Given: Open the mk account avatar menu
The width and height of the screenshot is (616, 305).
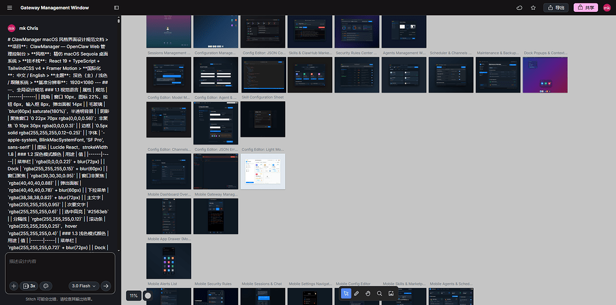Looking at the screenshot, I should 607,8.
